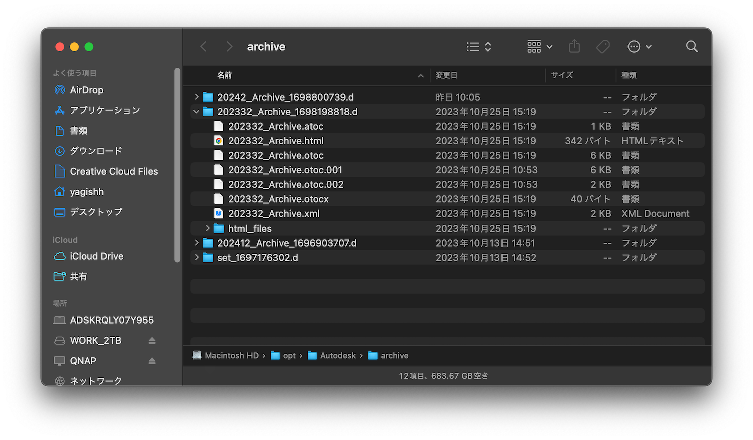The image size is (753, 440).
Task: Sort by the 種類 column header
Action: (629, 75)
